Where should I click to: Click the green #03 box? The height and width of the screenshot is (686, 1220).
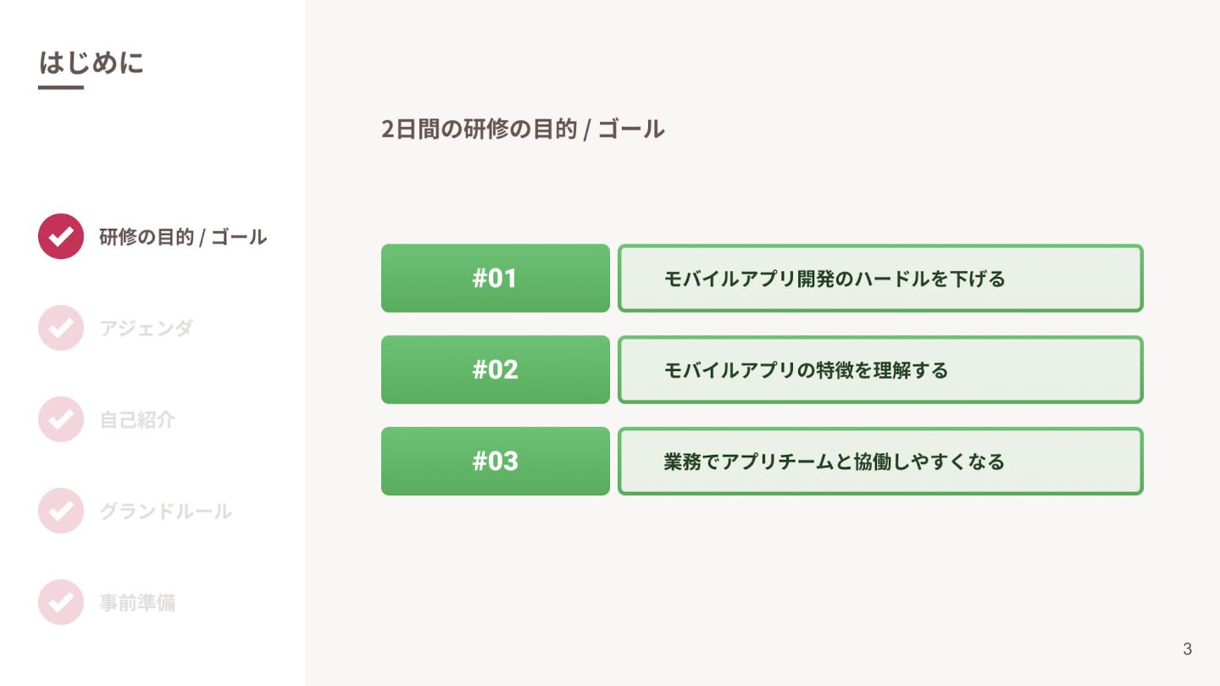tap(496, 461)
